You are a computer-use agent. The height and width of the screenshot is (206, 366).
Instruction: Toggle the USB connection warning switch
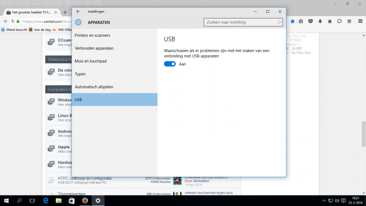[x=170, y=64]
